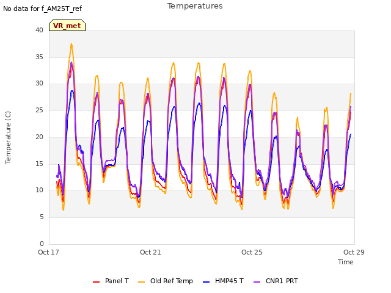Click the 40 y-axis tick label

39,30
